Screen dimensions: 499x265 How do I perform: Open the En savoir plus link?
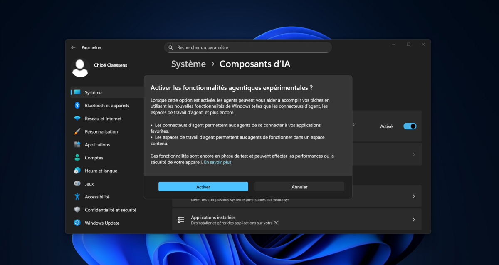tap(217, 162)
